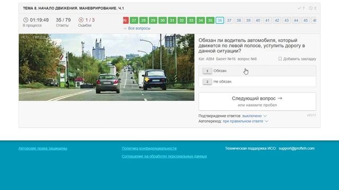Choose answer Не обязан
Image resolution: width=339 pixels, height=190 pixels.
257,82
